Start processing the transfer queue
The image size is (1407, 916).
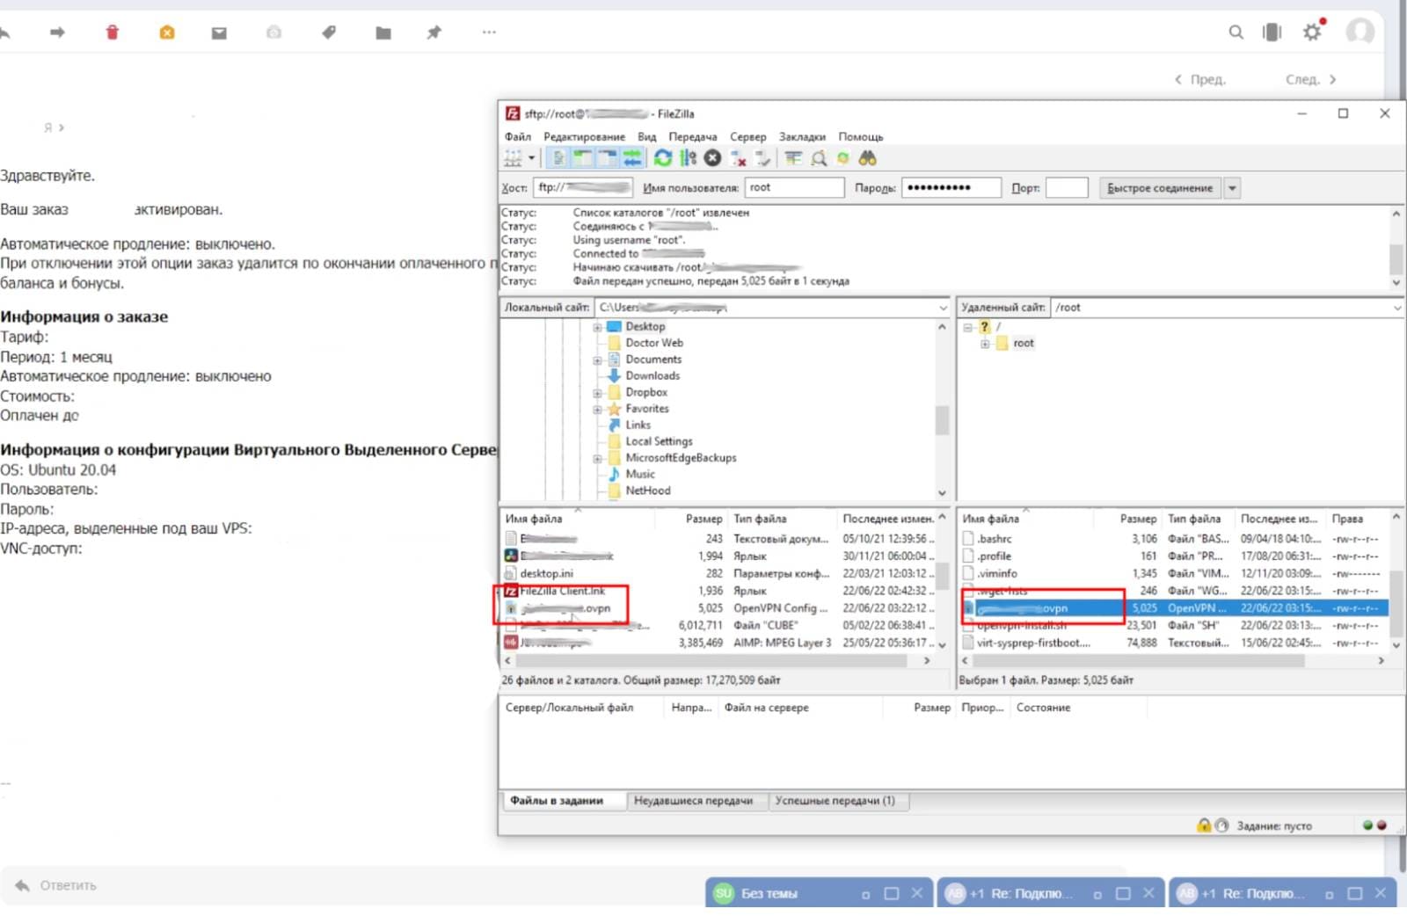[x=689, y=158]
